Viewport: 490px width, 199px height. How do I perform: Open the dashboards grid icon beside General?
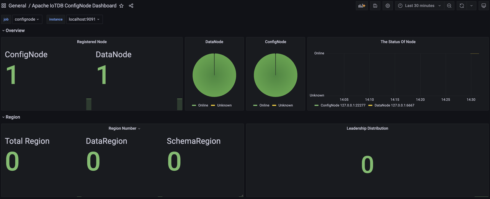point(4,6)
